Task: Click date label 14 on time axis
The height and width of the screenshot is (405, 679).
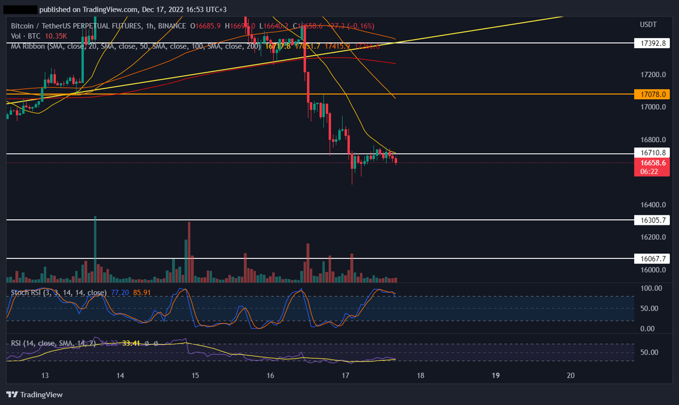Action: (x=120, y=375)
